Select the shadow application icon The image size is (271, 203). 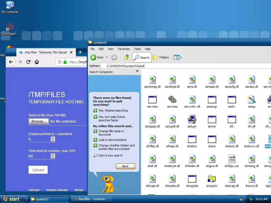(x=192, y=141)
